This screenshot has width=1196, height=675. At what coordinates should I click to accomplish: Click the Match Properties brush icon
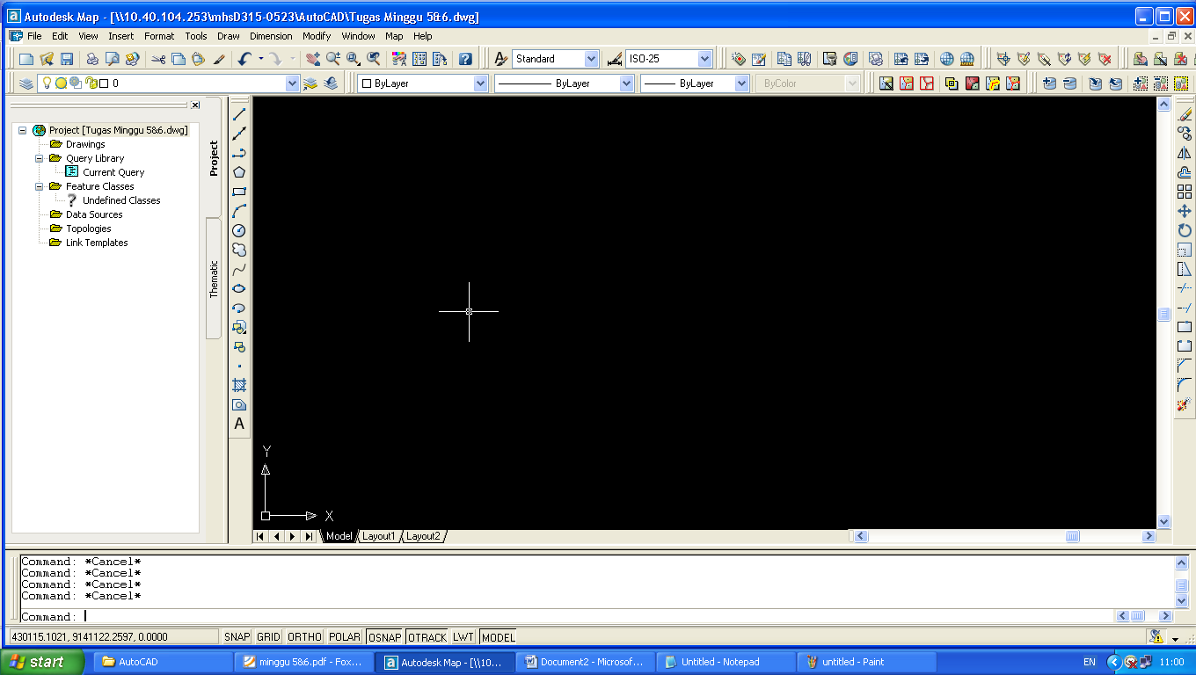point(220,59)
